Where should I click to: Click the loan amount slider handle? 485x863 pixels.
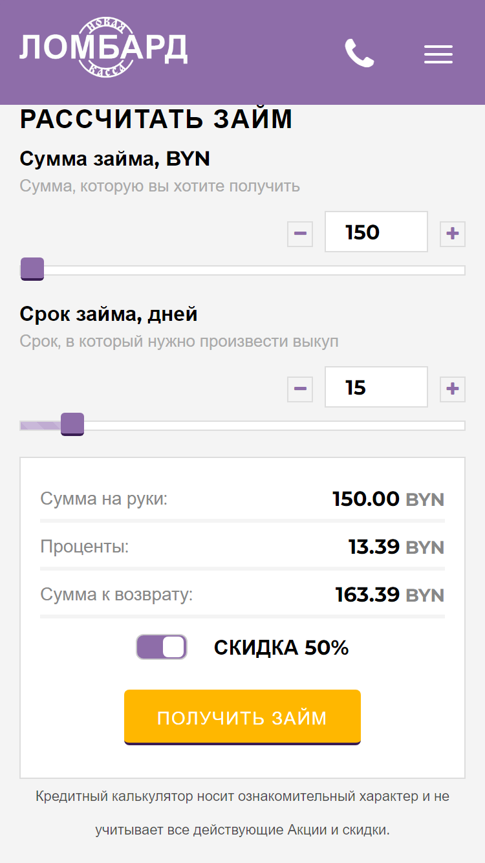click(x=32, y=269)
